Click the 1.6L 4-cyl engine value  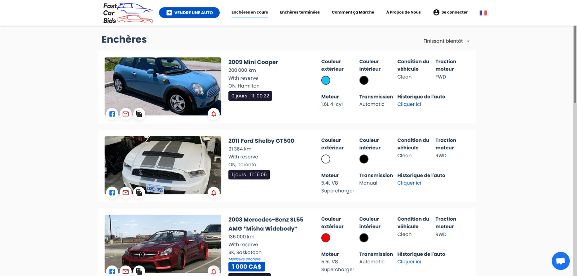click(x=332, y=104)
